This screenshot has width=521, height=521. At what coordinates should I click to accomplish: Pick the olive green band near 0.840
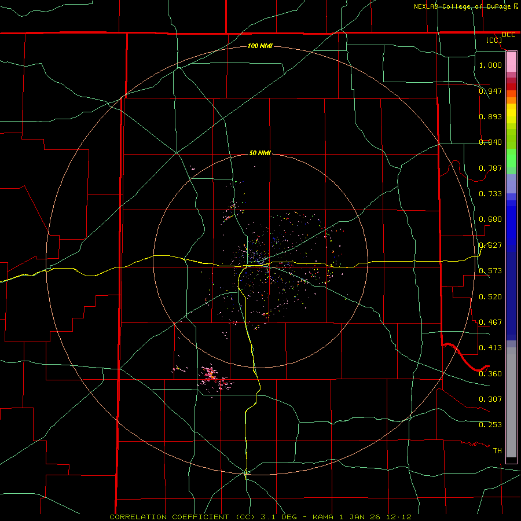(x=511, y=138)
